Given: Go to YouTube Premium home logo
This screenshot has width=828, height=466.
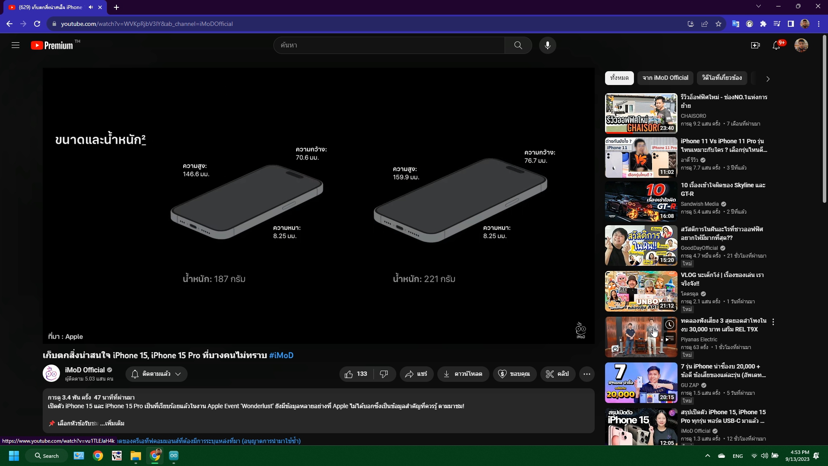Looking at the screenshot, I should [x=52, y=45].
